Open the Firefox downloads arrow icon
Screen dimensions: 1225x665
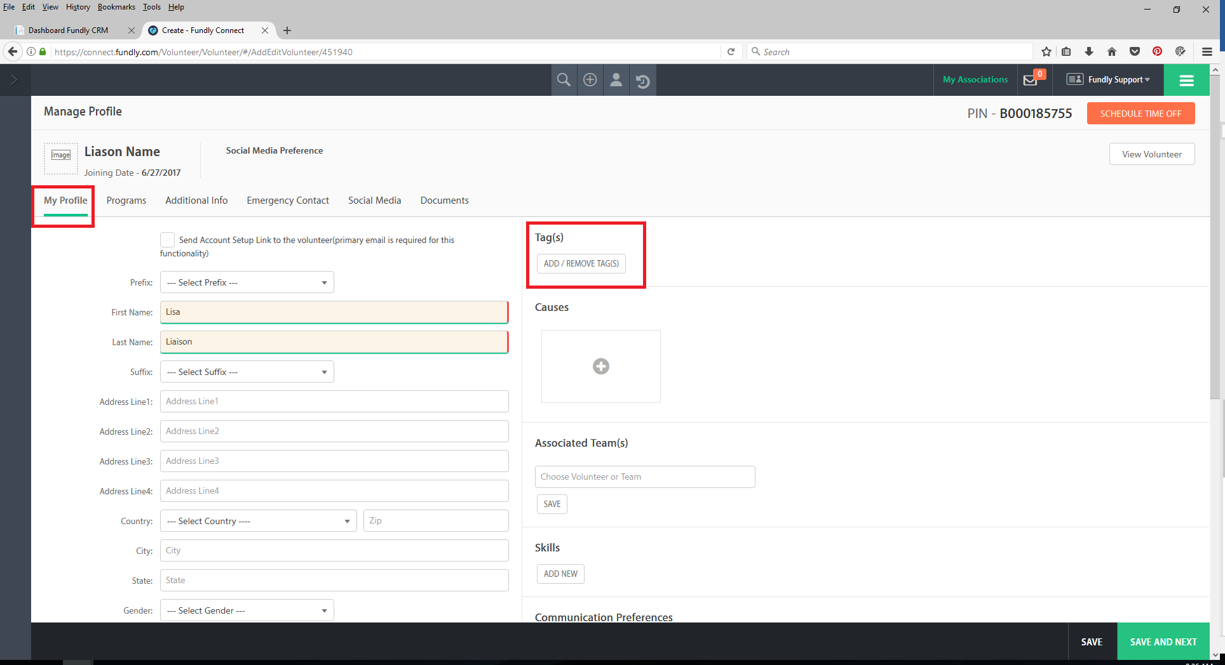1089,52
